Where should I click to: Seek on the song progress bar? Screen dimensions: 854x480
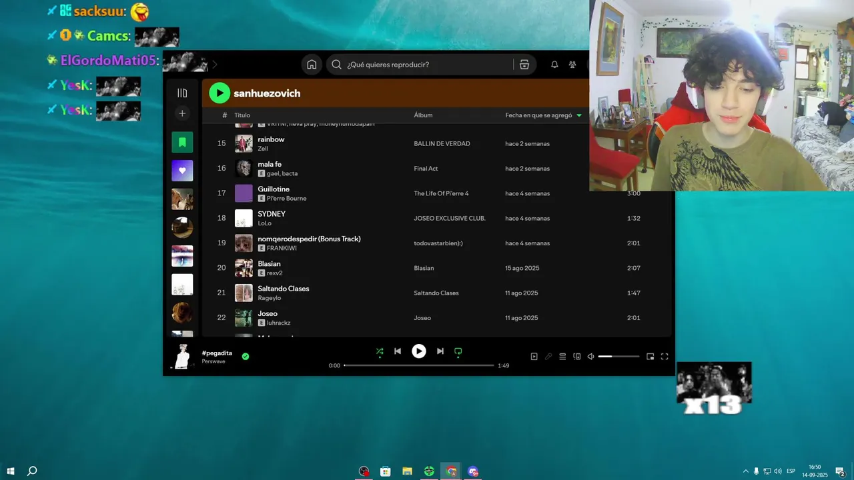(419, 365)
